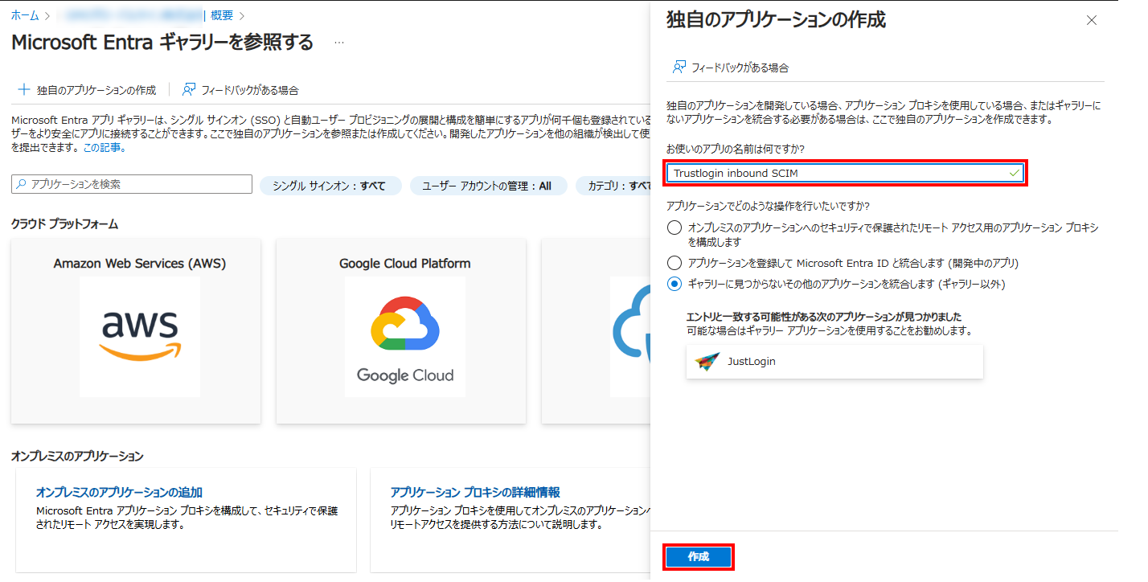Click the 作成 button
The image size is (1148, 582).
tap(699, 557)
